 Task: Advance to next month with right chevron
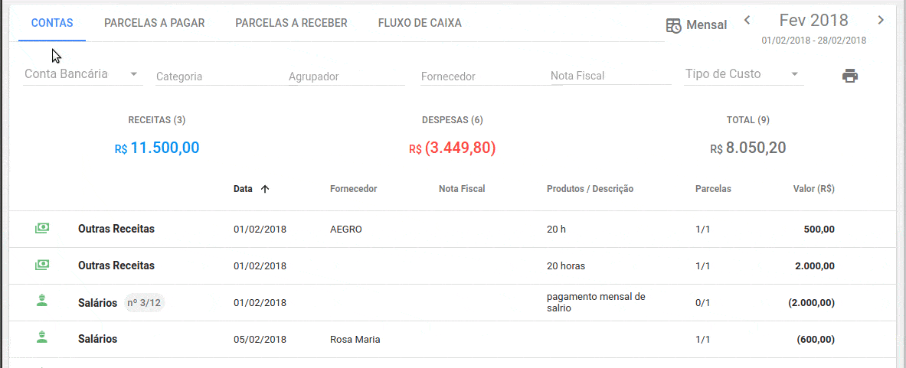(x=881, y=20)
